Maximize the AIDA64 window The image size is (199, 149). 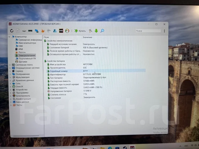click(156, 24)
